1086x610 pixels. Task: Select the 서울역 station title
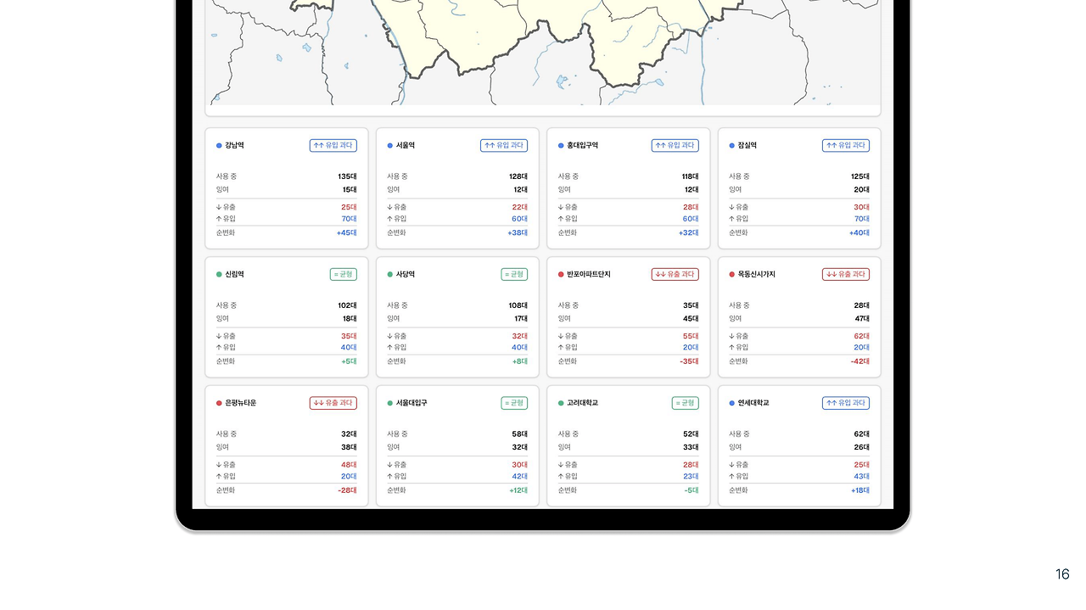[406, 146]
